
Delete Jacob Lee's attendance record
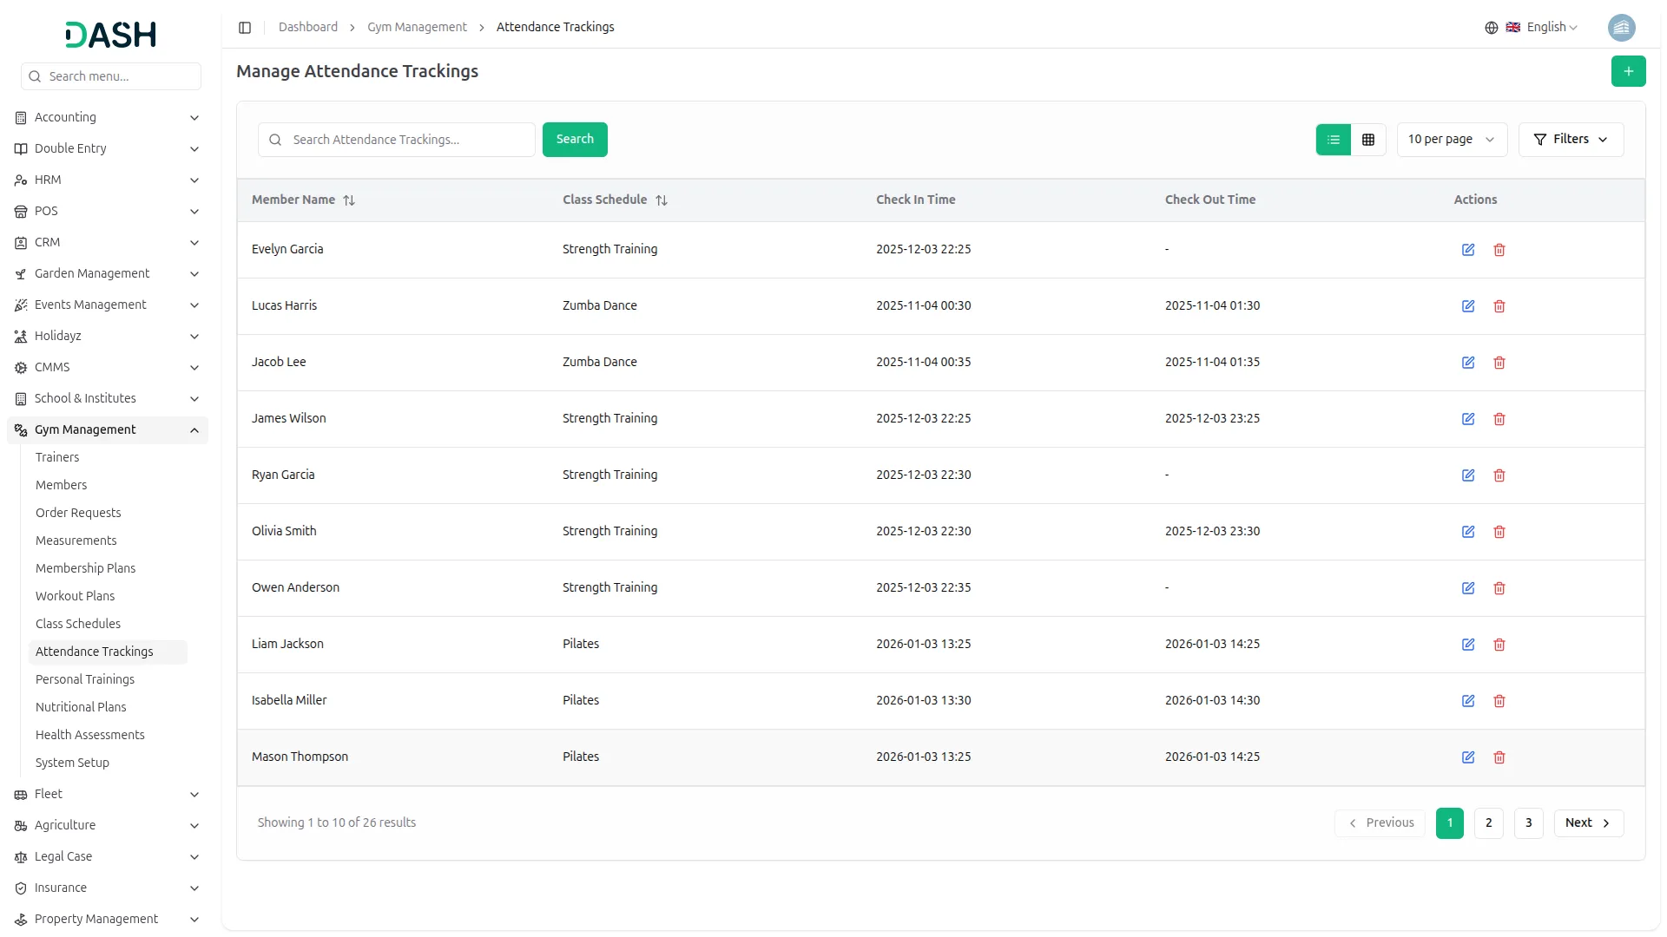1499,363
